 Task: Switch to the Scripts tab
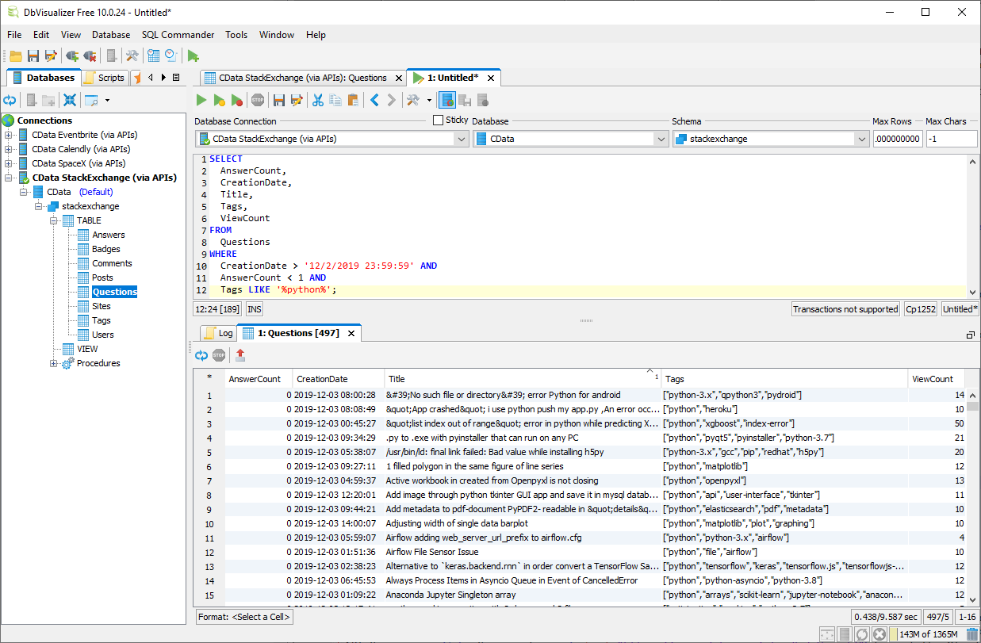coord(104,78)
